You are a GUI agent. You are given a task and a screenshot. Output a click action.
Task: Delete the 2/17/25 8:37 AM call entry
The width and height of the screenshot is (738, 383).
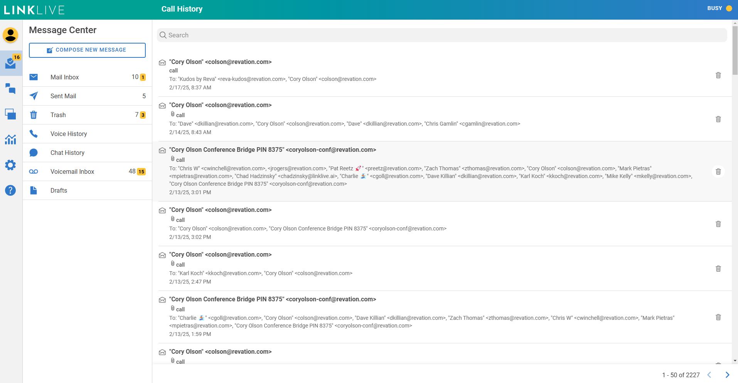pyautogui.click(x=718, y=75)
